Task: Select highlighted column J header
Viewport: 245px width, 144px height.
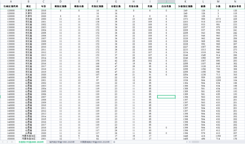Action: 166,1
